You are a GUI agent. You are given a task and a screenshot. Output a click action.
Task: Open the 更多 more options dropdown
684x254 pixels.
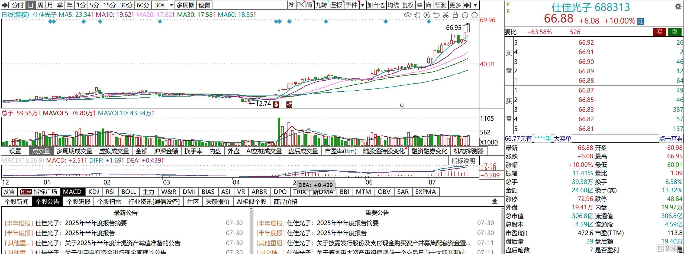click(456, 5)
